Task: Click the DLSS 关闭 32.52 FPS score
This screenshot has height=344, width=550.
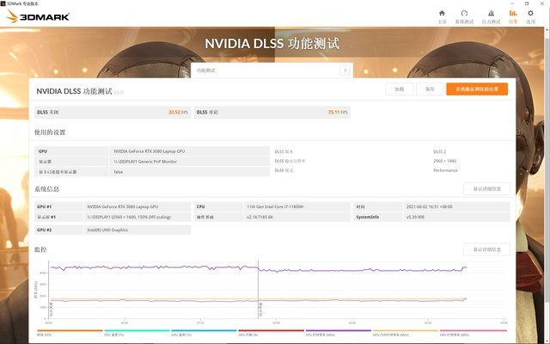Action: pos(113,113)
